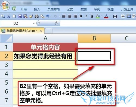Click the green Excel icon beside 开始
This screenshot has height=107, width=136.
pos(14,9)
